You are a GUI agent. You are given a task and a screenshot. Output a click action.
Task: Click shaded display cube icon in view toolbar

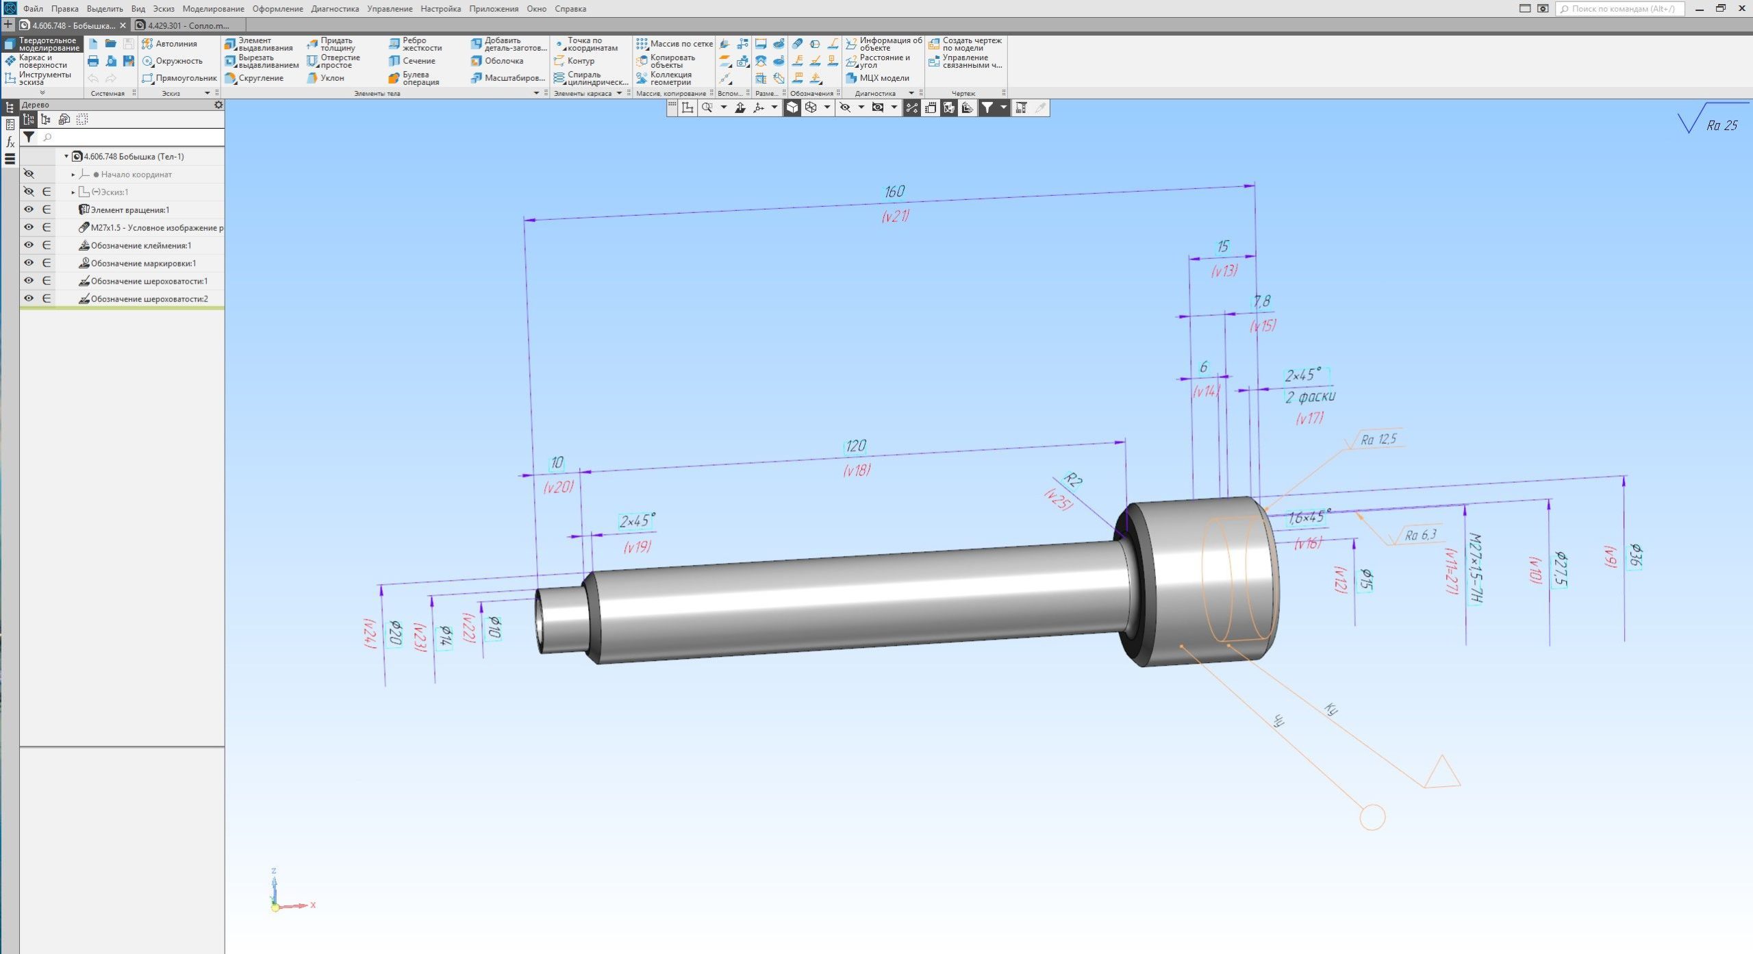[792, 108]
